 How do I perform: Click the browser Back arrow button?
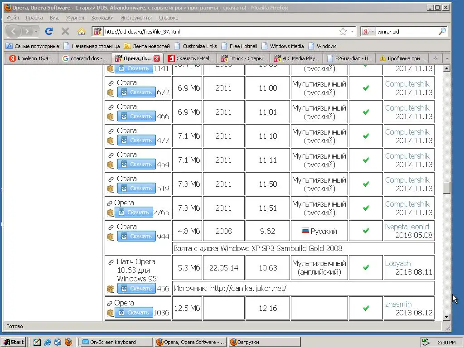coord(13,31)
